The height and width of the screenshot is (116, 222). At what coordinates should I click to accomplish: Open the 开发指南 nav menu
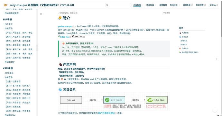pos(137,5)
